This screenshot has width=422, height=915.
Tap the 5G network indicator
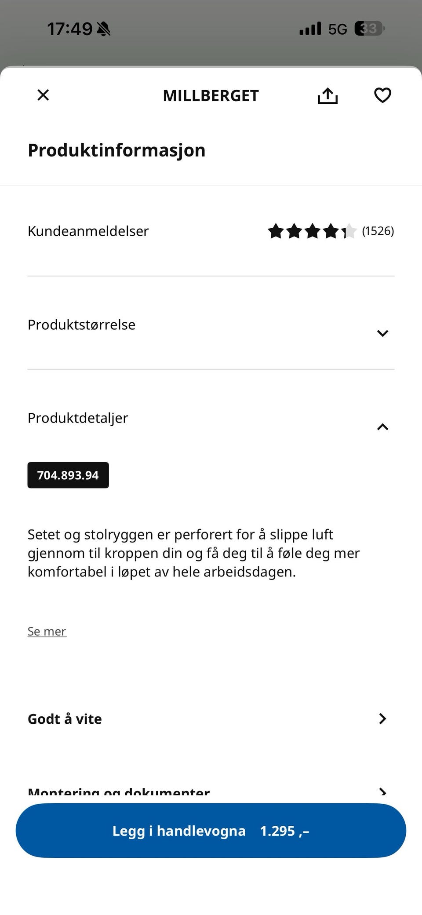point(336,28)
